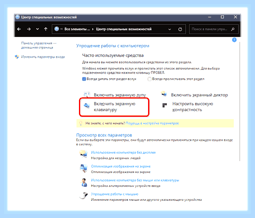This screenshot has width=255, height=218.
Task: Click text 'Настройка для незрячих людей'
Action: [116, 158]
